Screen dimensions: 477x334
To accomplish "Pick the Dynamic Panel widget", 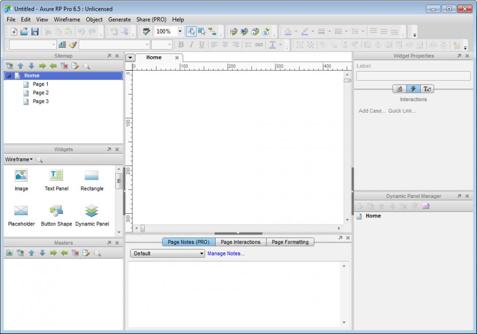I will click(x=92, y=216).
